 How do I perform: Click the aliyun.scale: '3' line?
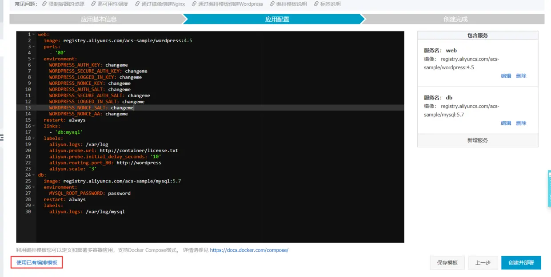73,169
